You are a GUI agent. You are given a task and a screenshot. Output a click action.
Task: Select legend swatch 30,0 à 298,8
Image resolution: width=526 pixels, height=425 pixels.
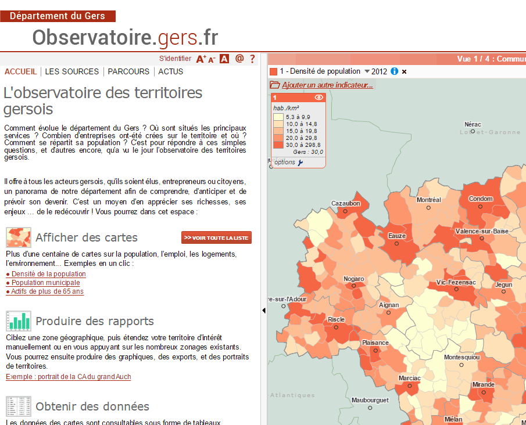tap(278, 145)
